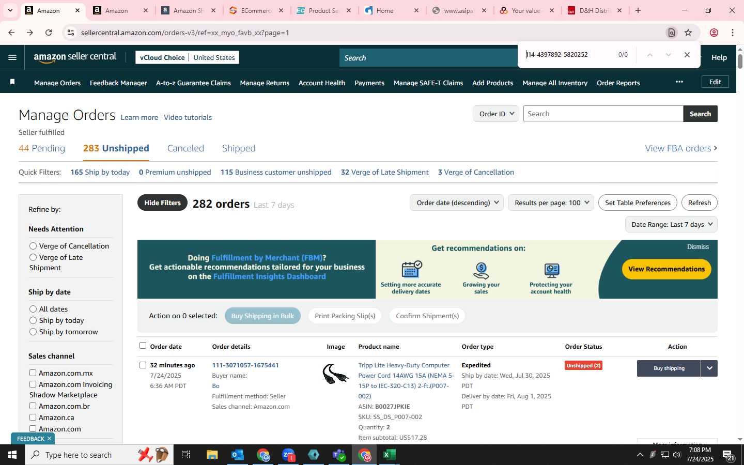Image resolution: width=744 pixels, height=465 pixels.
Task: Click the bookmark flag icon in nav bar
Action: [x=12, y=82]
